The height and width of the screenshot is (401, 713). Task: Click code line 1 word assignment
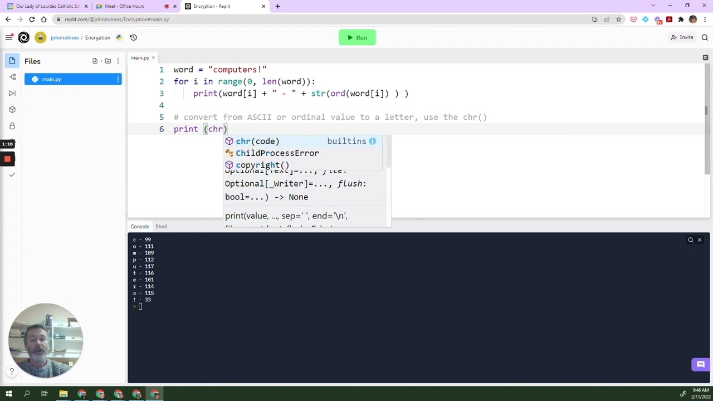click(x=220, y=70)
